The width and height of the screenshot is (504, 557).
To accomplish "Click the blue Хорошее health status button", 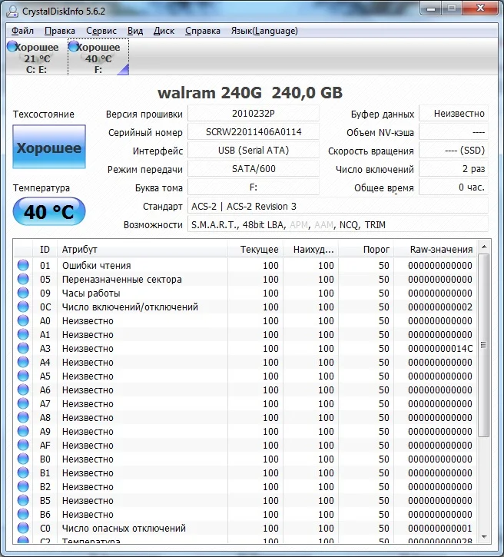I will [x=49, y=147].
